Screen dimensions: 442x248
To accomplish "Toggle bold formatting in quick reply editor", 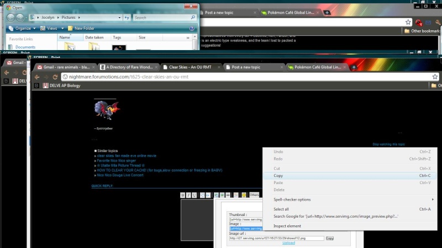I will (183, 195).
